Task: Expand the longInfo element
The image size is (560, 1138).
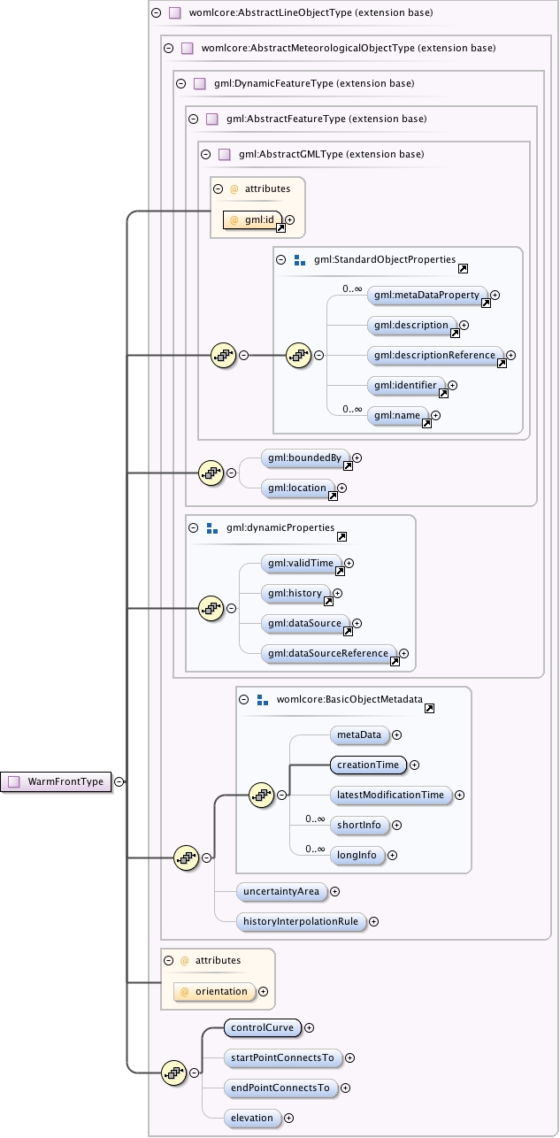Action: [x=392, y=855]
